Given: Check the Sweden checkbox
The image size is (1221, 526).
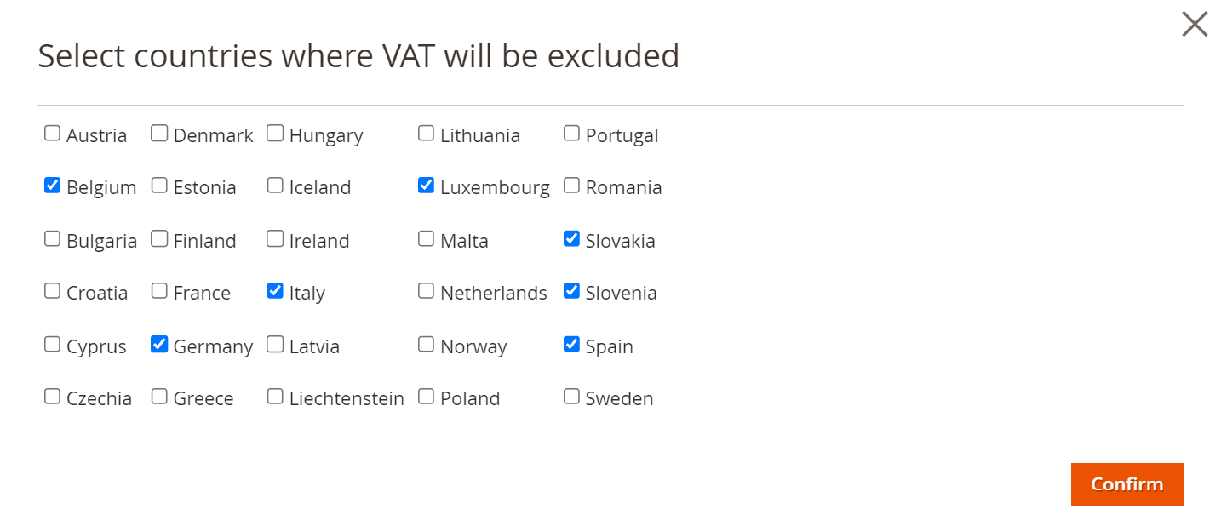Looking at the screenshot, I should coord(572,397).
